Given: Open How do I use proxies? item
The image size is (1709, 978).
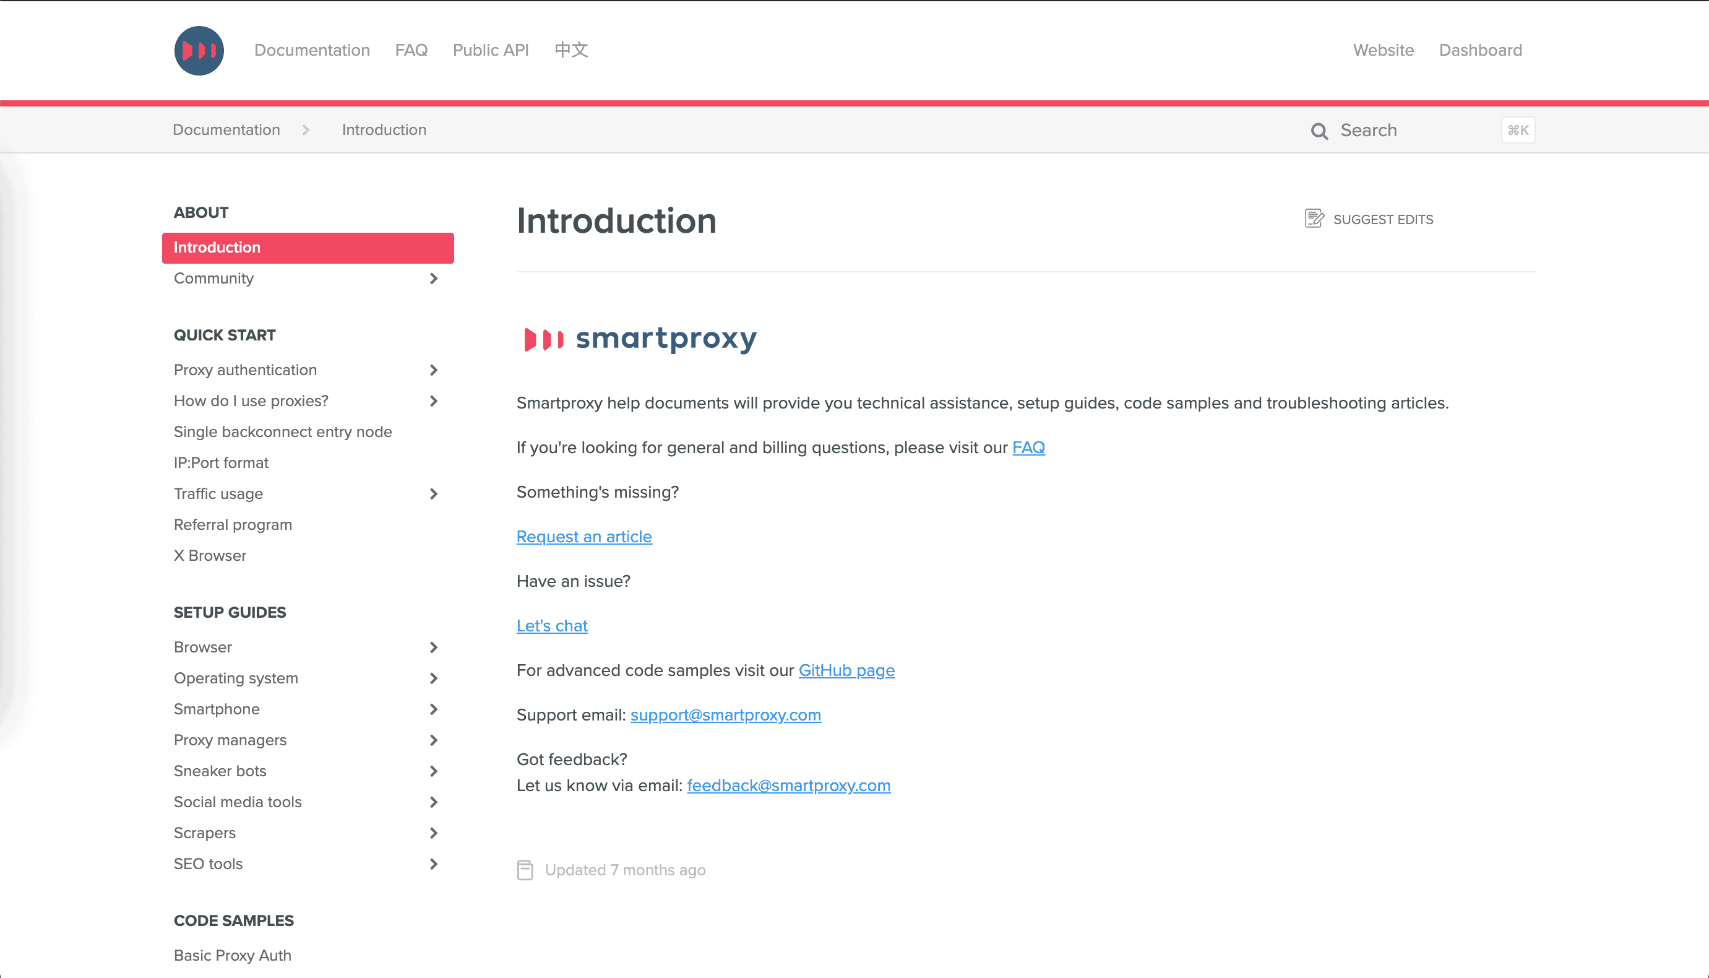Looking at the screenshot, I should [x=251, y=401].
